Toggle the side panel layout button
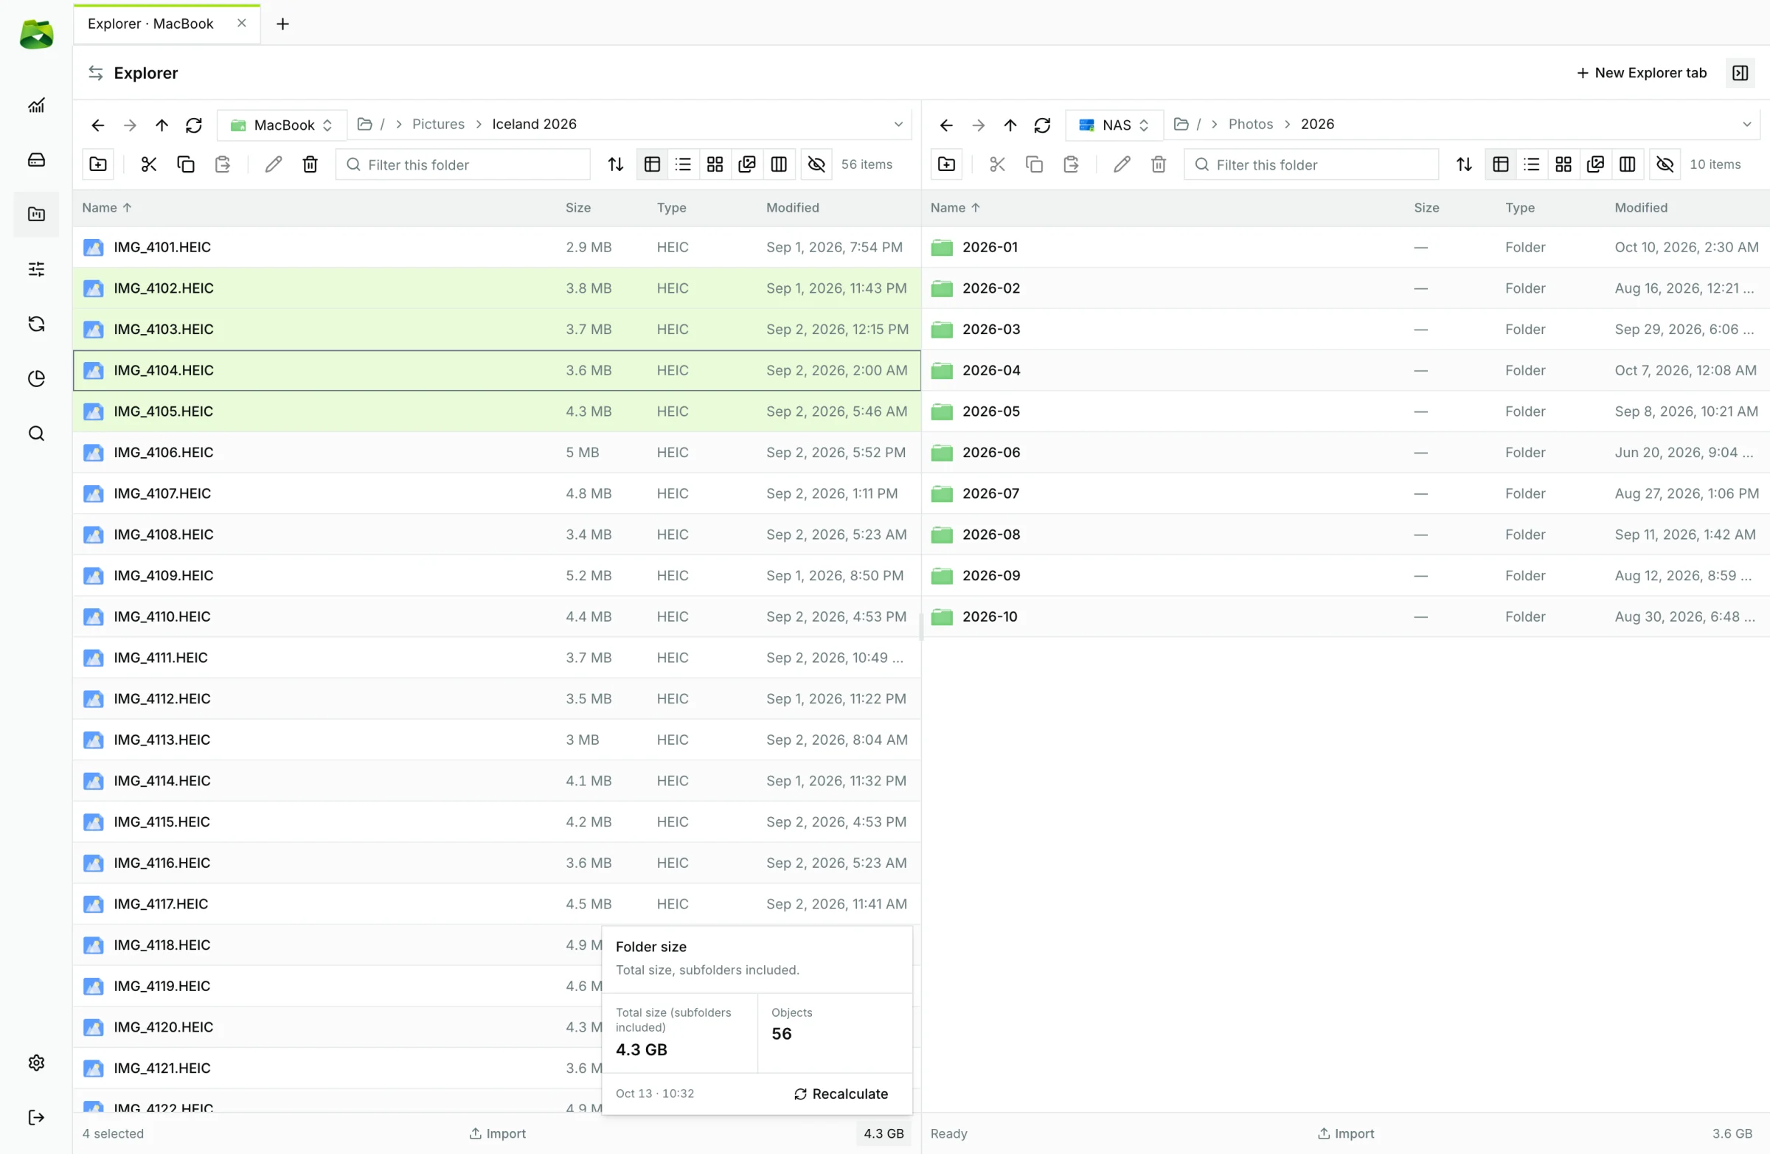 pos(1740,73)
